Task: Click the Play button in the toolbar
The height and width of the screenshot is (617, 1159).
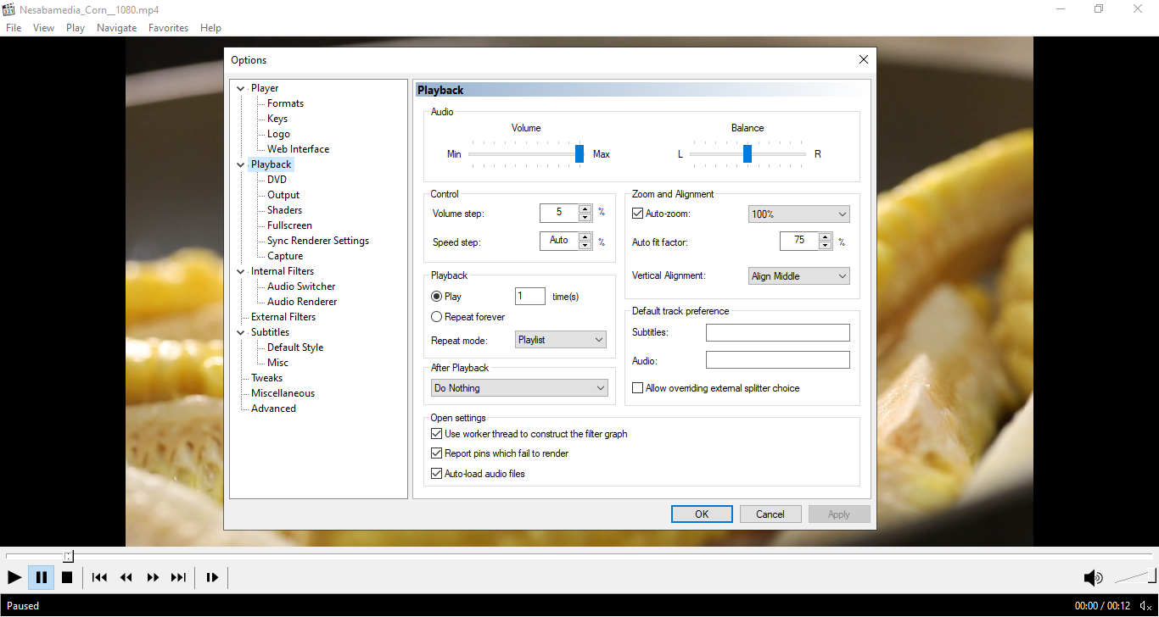Action: [x=14, y=577]
